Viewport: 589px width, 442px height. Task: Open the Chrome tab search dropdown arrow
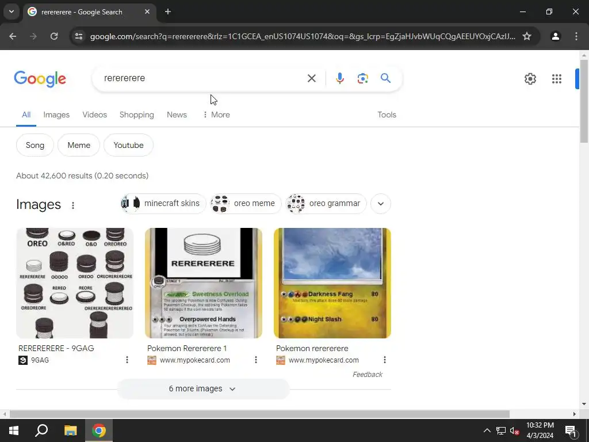(12, 12)
